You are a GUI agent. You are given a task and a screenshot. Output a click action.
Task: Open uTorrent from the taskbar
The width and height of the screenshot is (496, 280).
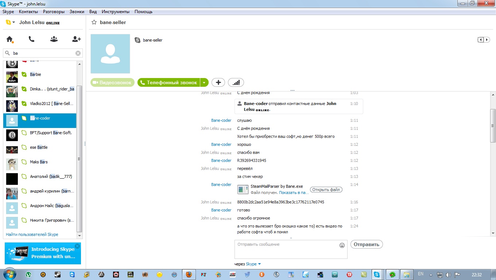[28, 275]
